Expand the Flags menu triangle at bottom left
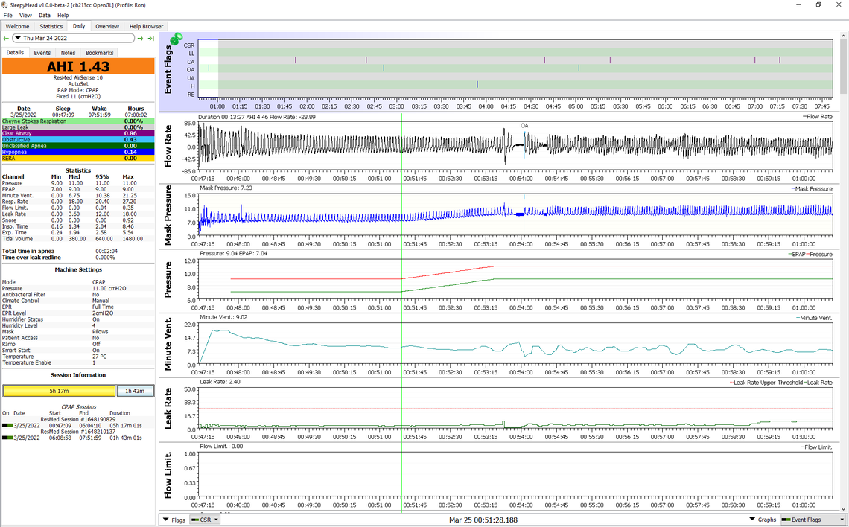The image size is (849, 527). (165, 520)
